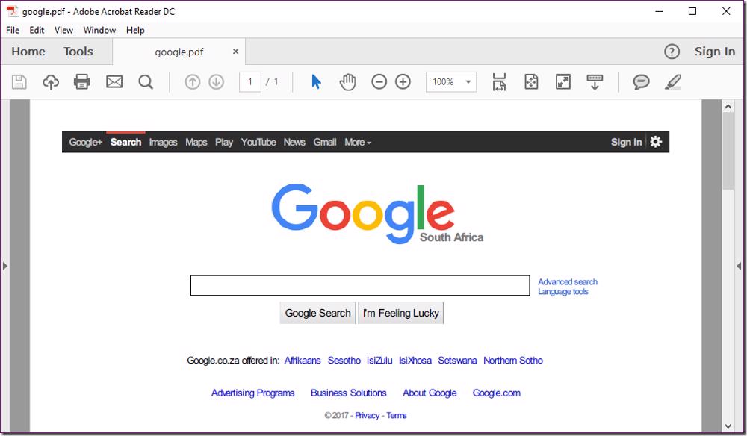Add a comment with speech bubble icon
The image size is (747, 436).
pos(641,82)
